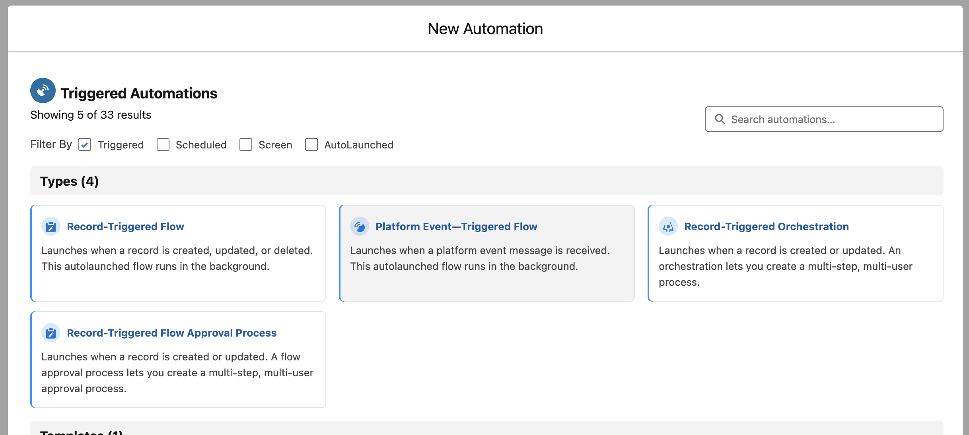The width and height of the screenshot is (969, 435).
Task: Choose the Record-Triggered Flow Approval Process link
Action: [x=171, y=333]
